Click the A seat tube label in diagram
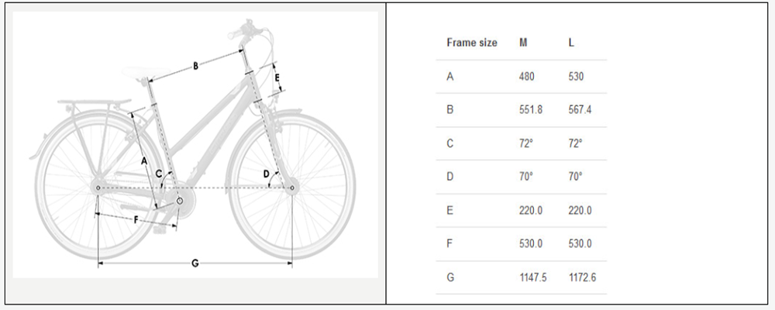775x310 pixels. tap(144, 160)
